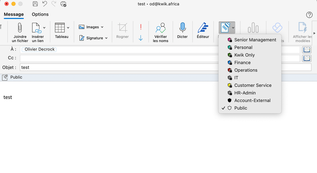Choose Customer Service label
Viewport: 317px width, 173px height.
250,85
